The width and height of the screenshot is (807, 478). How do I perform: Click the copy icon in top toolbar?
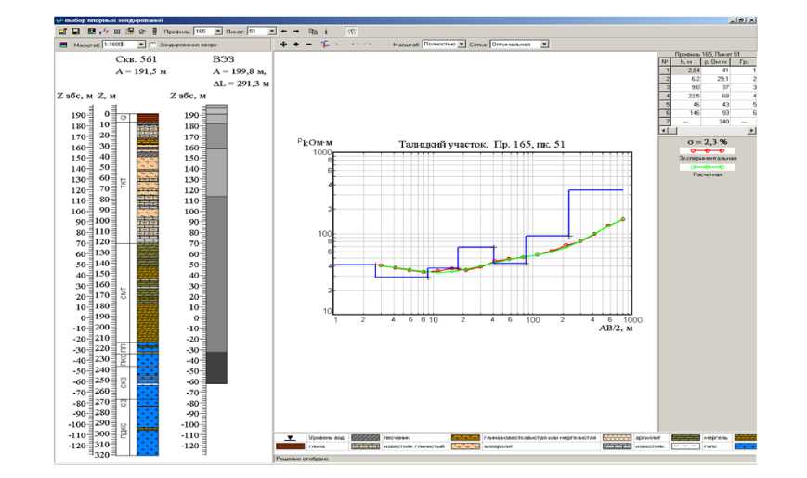tap(312, 31)
